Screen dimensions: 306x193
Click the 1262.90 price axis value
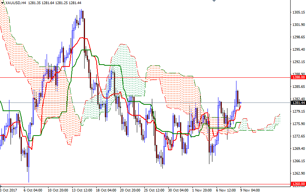(298, 173)
